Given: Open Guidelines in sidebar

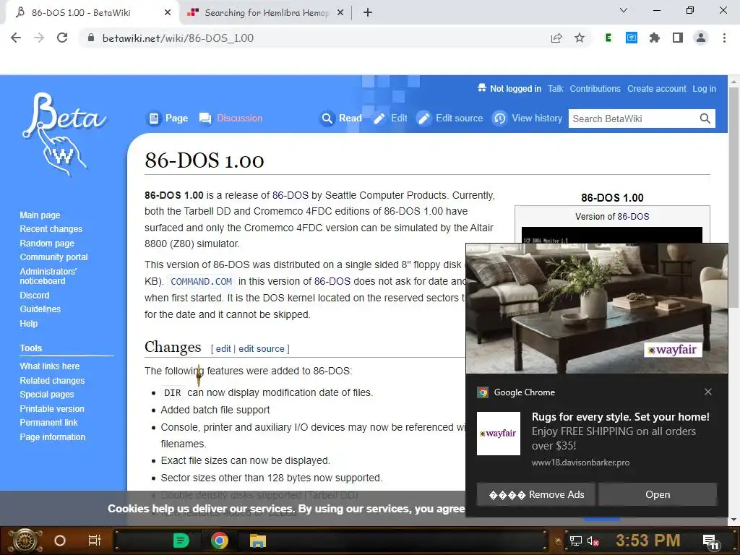Looking at the screenshot, I should [40, 309].
